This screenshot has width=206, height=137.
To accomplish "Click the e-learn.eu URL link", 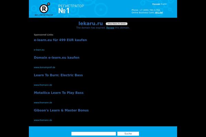I will click(x=39, y=50).
